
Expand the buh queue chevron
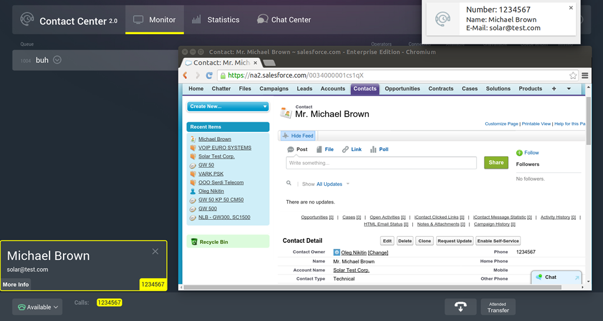click(x=57, y=60)
